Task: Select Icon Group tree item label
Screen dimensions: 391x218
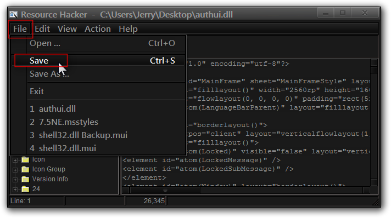Action: (x=49, y=169)
